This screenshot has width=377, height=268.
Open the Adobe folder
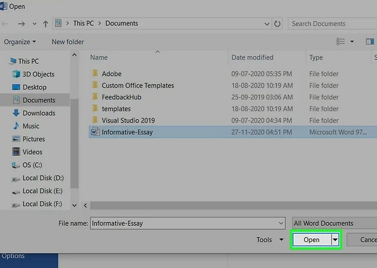112,74
